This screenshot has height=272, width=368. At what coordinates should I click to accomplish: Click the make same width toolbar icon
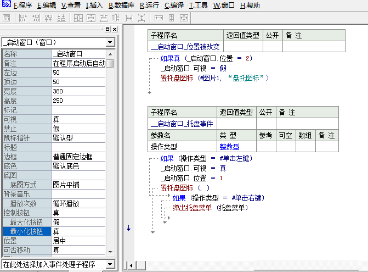pos(159,18)
